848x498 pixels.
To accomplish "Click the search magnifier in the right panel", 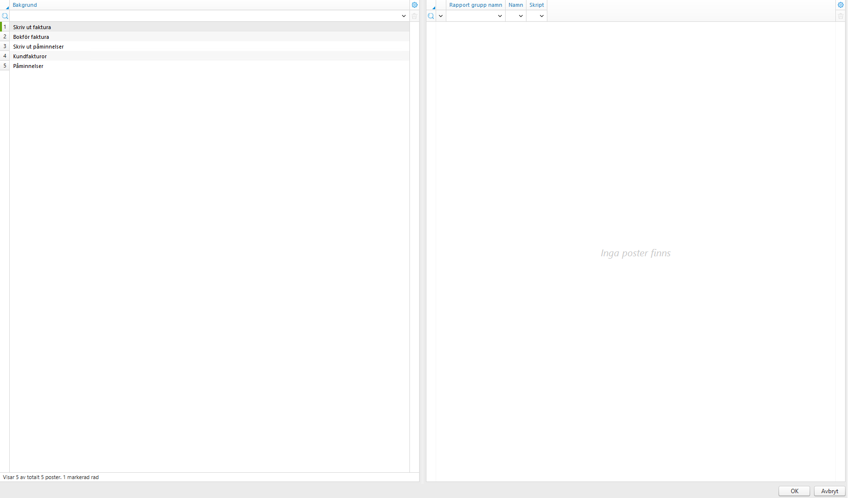I will pyautogui.click(x=431, y=16).
